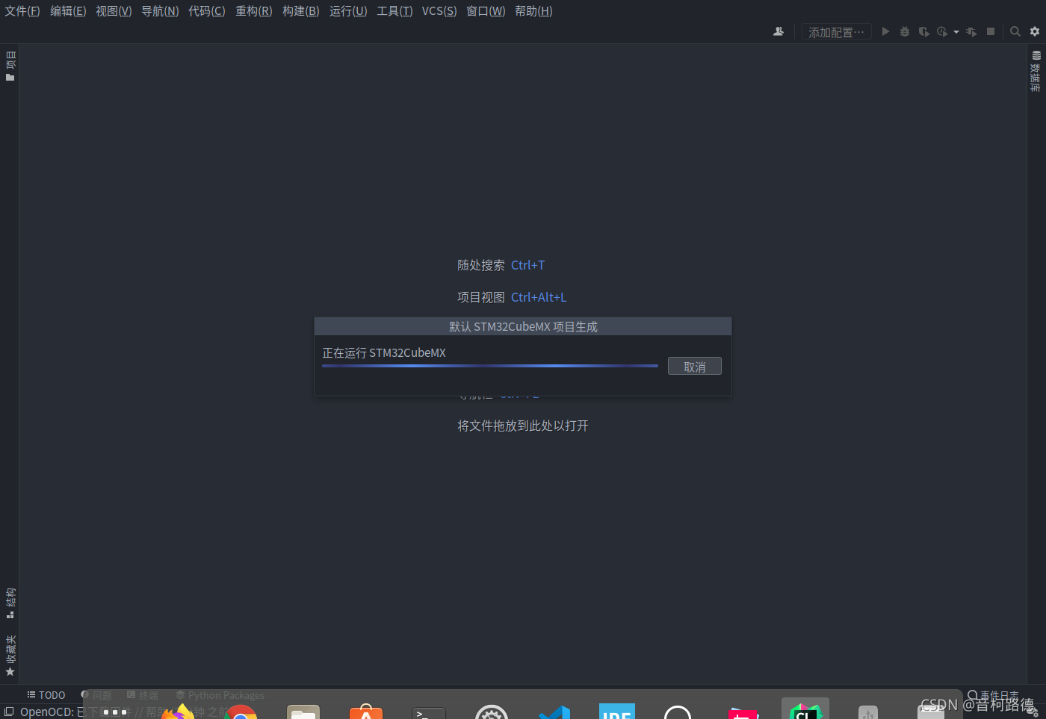
Task: Open Files manager from the dock
Action: pos(303,712)
